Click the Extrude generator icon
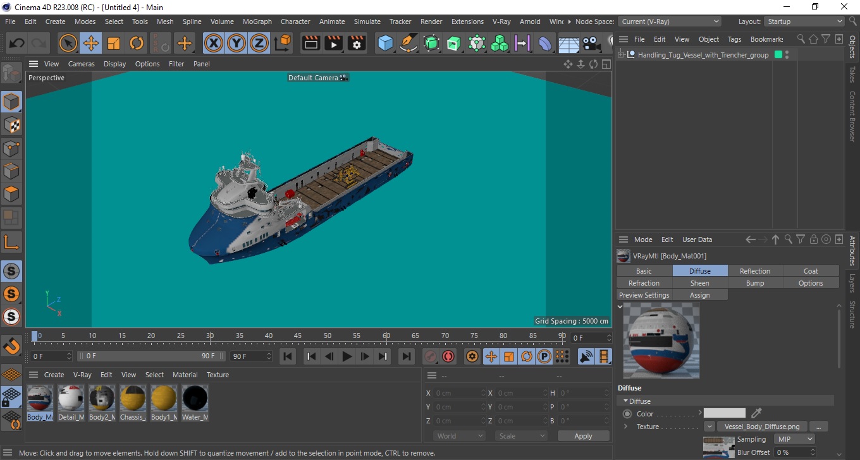 click(453, 44)
